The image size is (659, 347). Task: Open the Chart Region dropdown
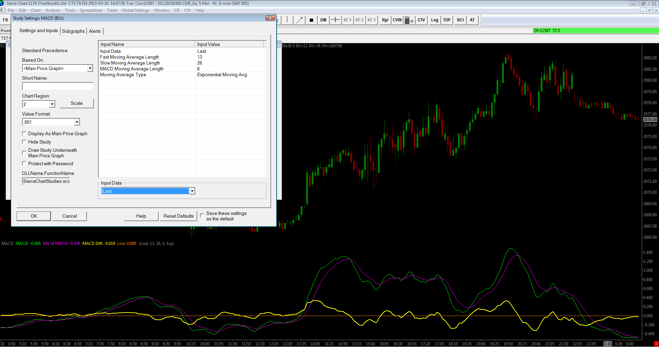52,104
